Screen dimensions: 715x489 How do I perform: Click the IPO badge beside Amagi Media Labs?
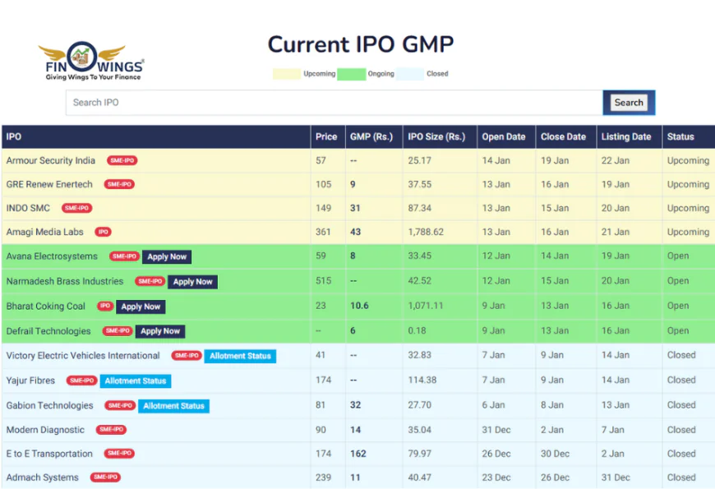104,233
